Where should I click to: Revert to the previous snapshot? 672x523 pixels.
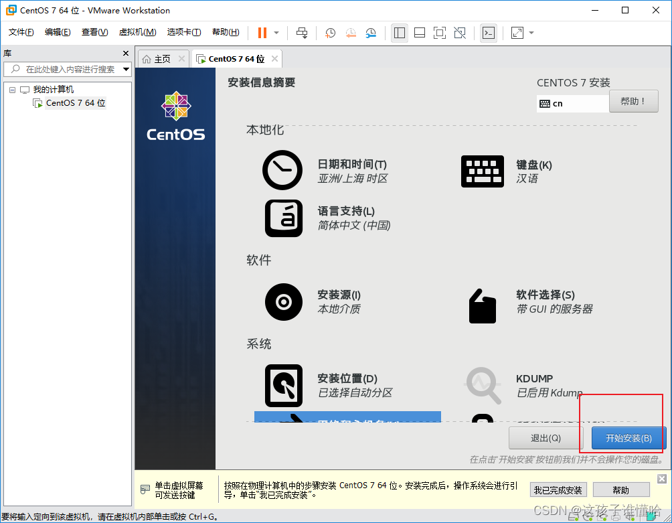point(351,33)
